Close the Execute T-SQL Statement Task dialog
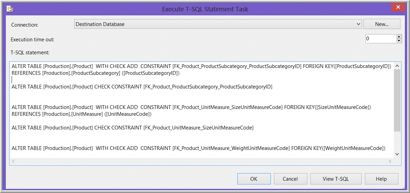Screen dimensions: 410x193 397,7
